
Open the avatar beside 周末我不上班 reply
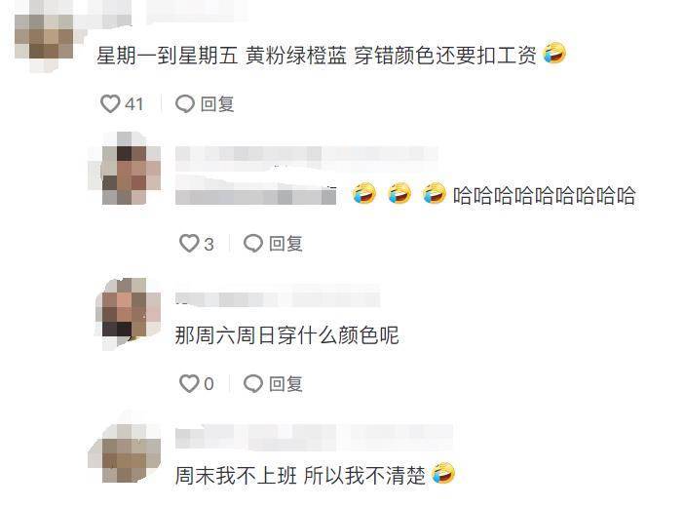point(131,452)
